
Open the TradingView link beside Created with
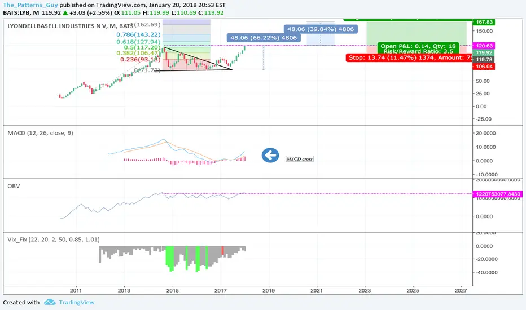[77, 302]
